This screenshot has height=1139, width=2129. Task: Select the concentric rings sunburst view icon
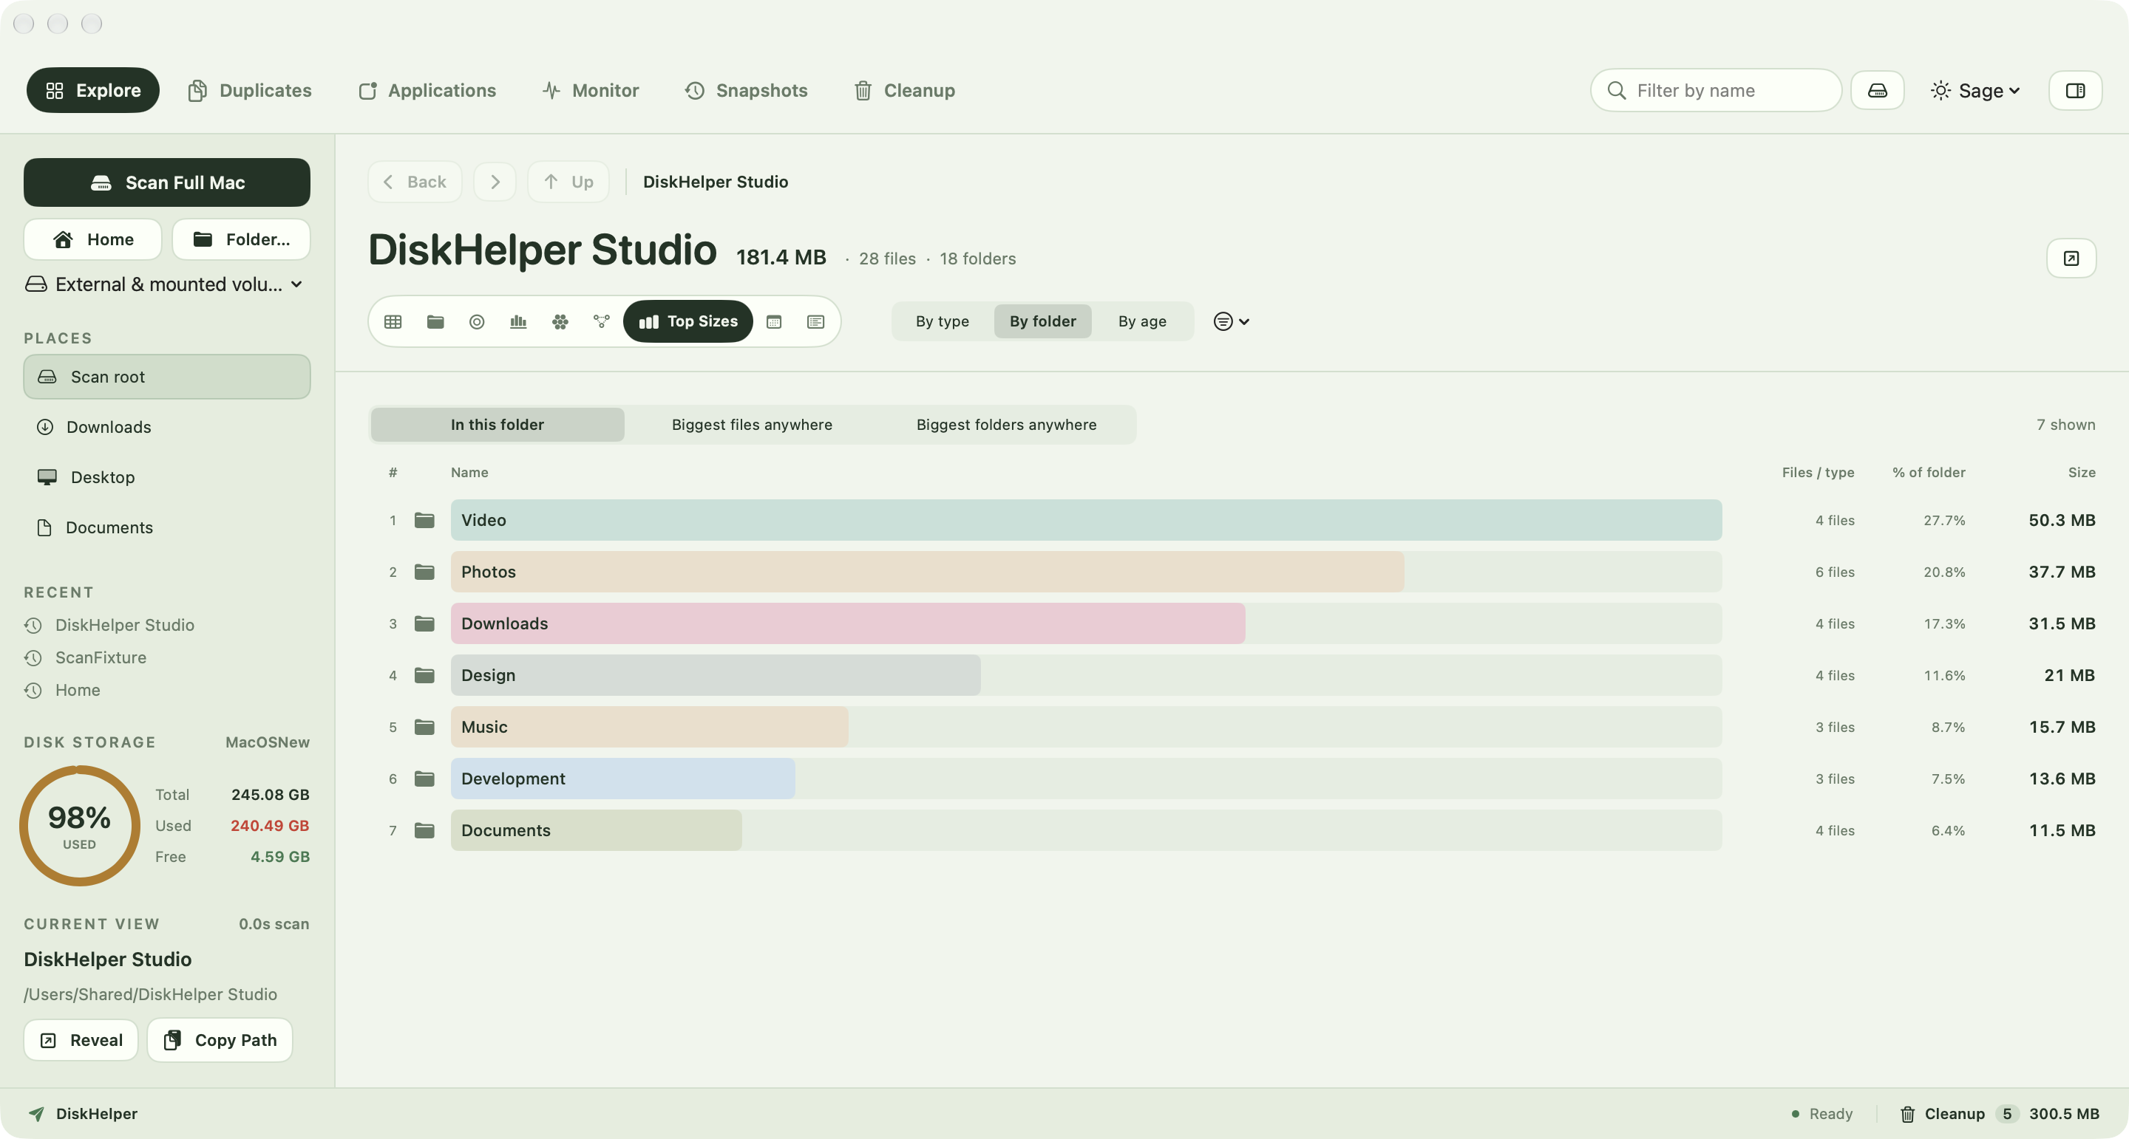click(477, 321)
